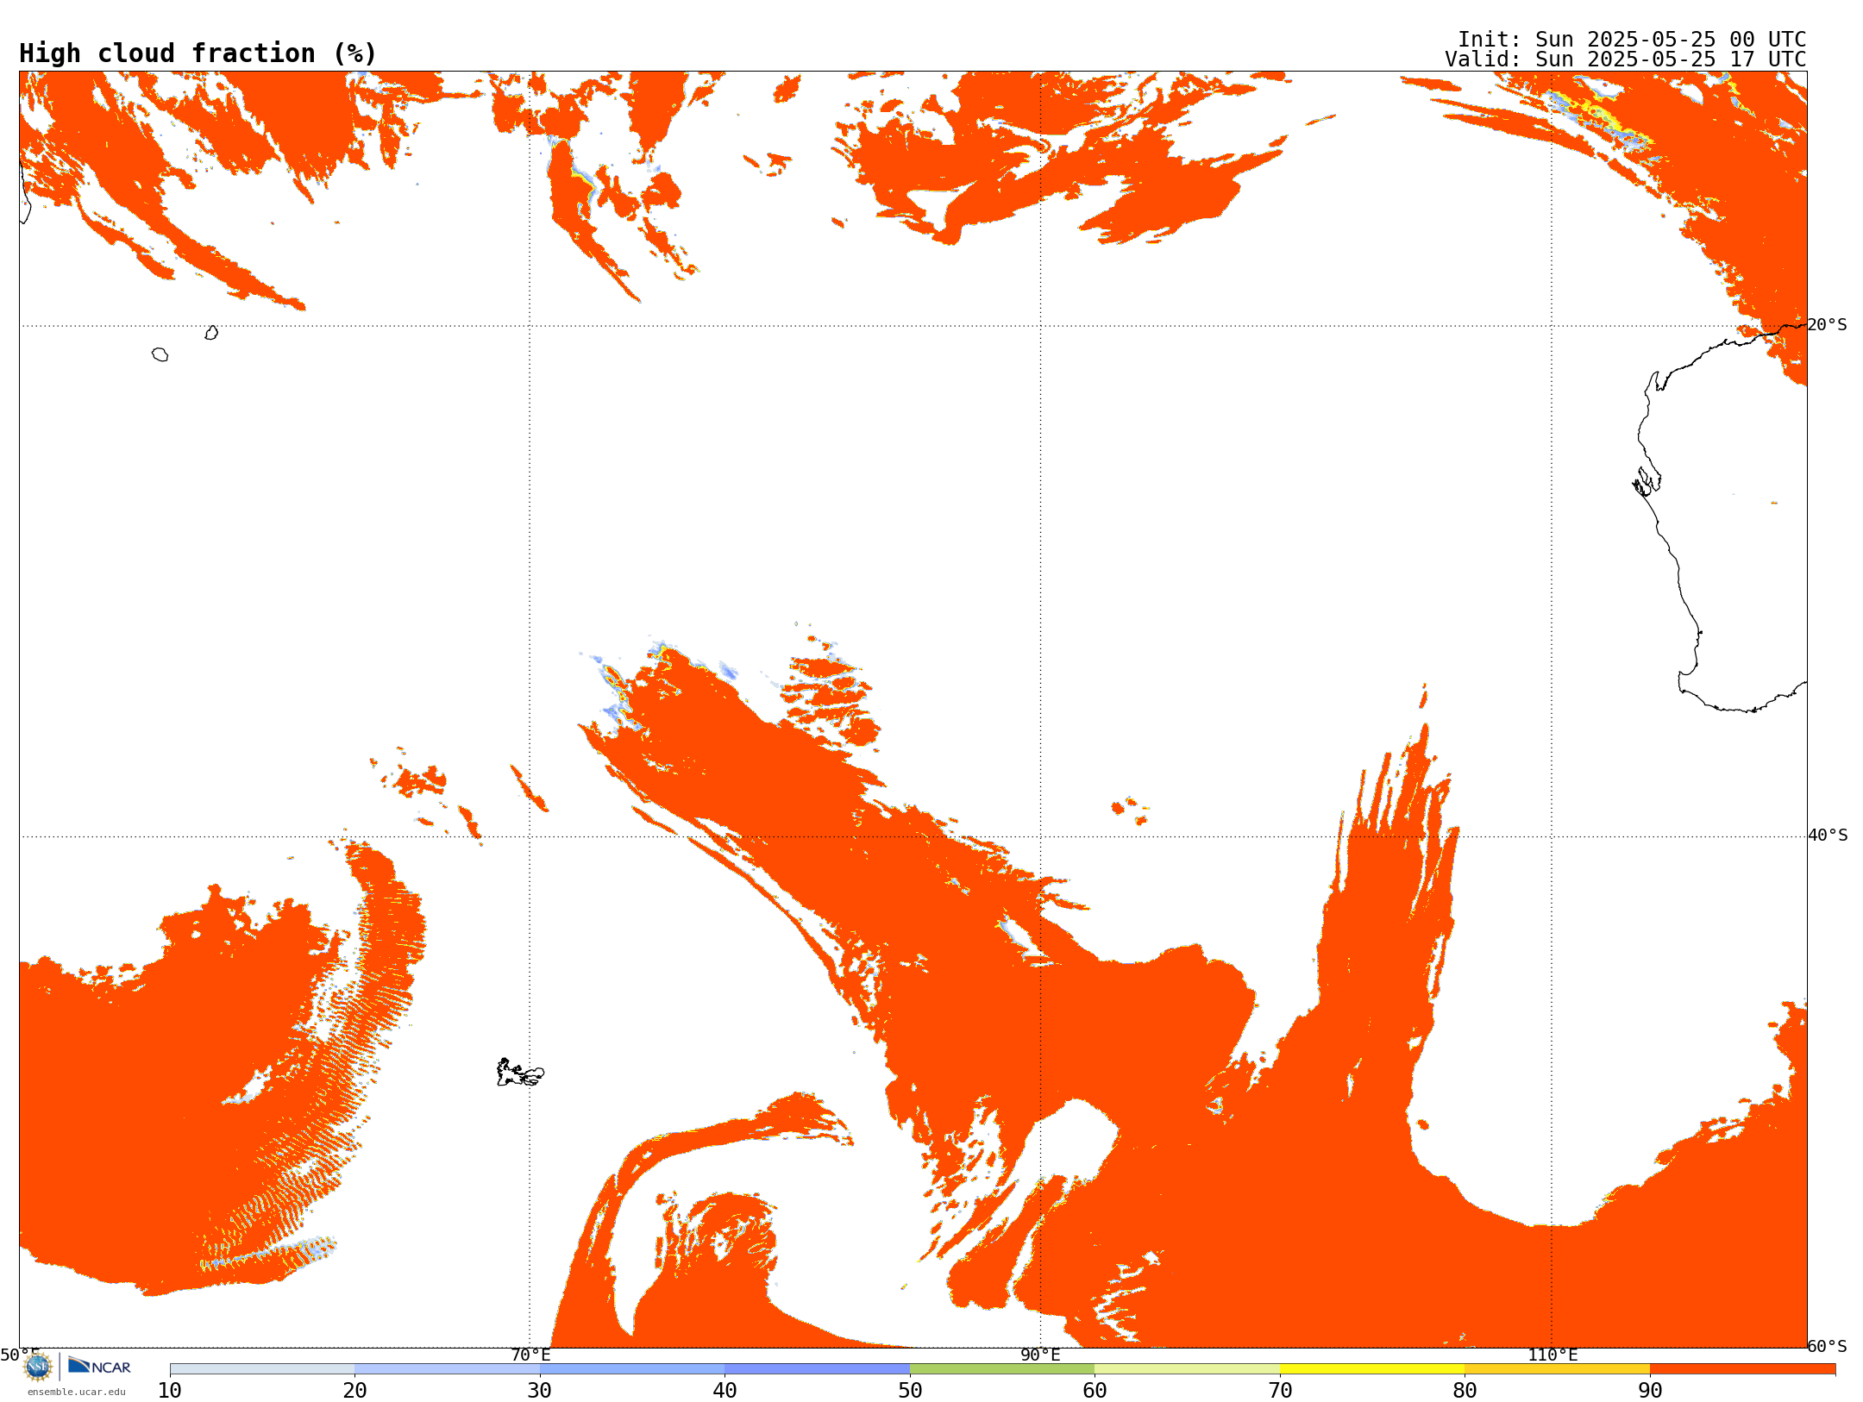Click the colorbar tick label 70
The image size is (1863, 1402).
(x=1280, y=1390)
